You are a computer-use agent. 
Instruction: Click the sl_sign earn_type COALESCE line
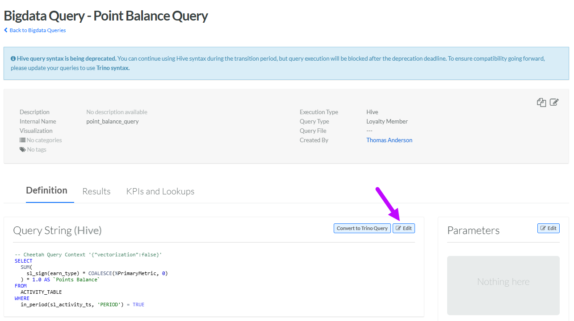point(97,273)
